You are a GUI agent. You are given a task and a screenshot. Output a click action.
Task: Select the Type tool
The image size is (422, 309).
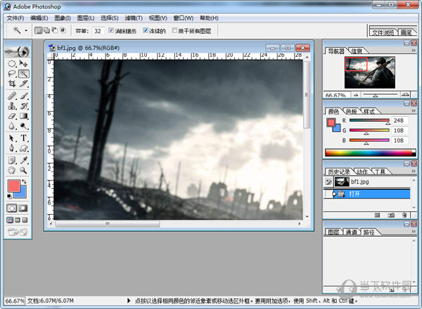coord(24,138)
